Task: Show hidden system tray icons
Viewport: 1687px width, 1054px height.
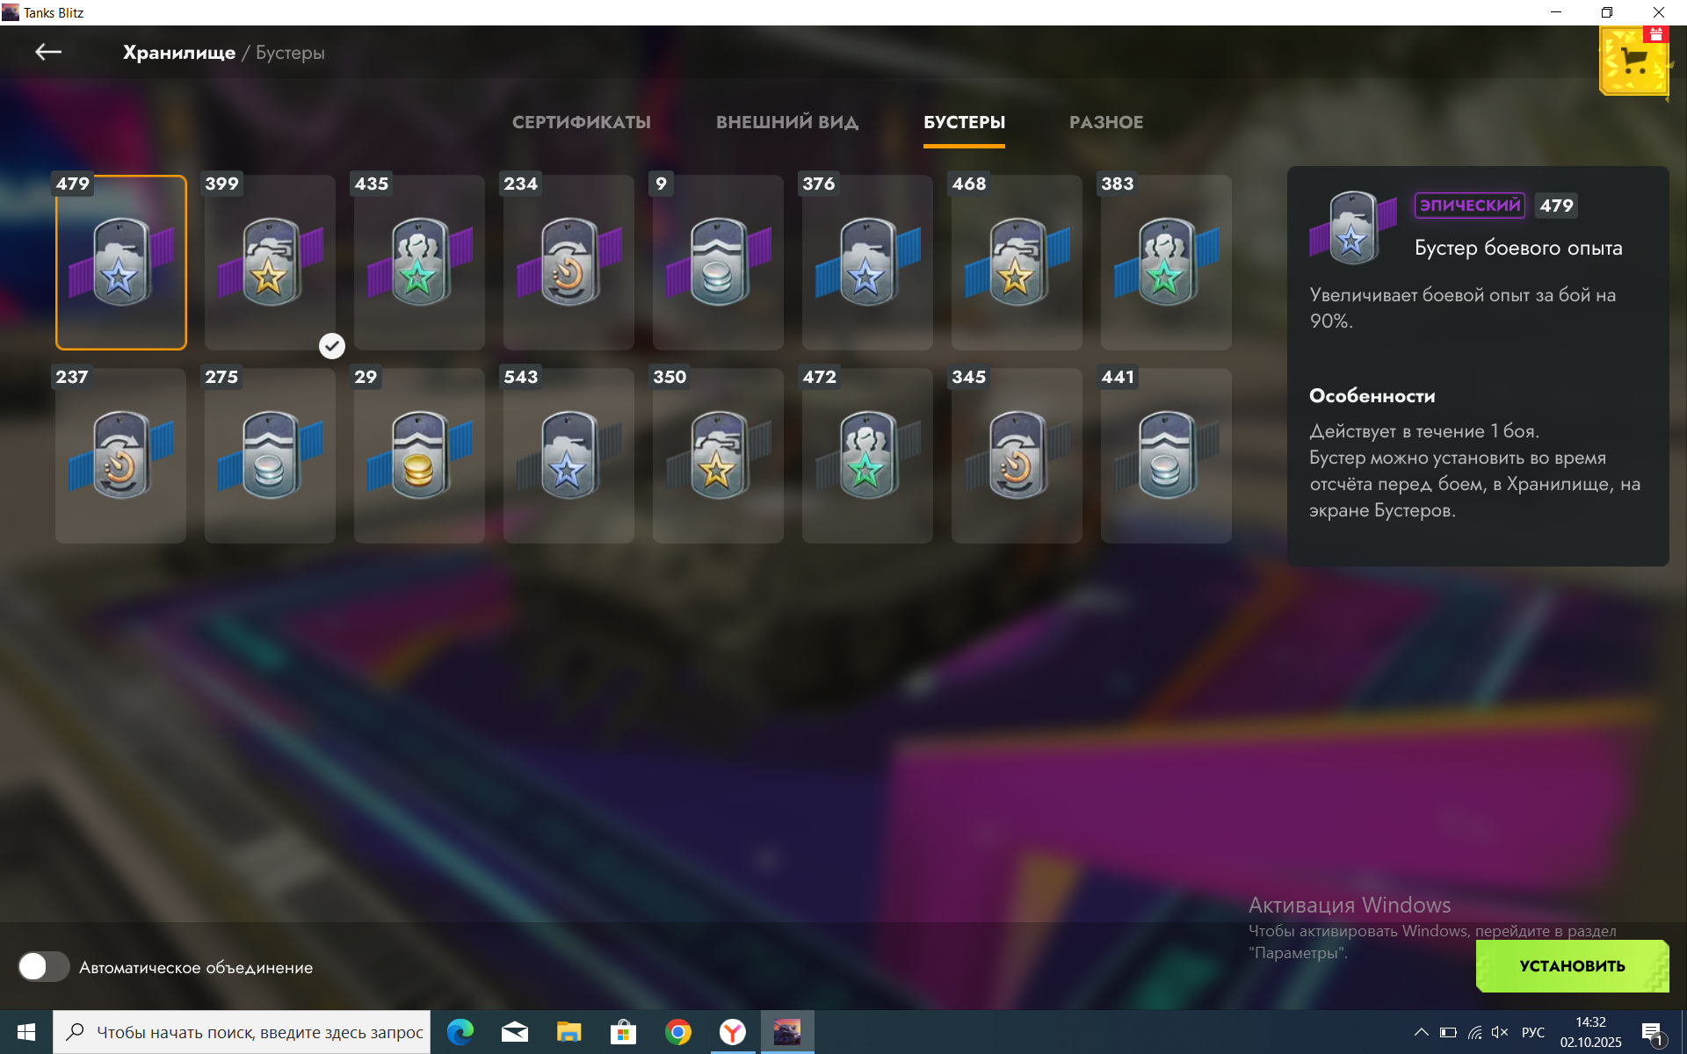Action: pos(1421,1032)
